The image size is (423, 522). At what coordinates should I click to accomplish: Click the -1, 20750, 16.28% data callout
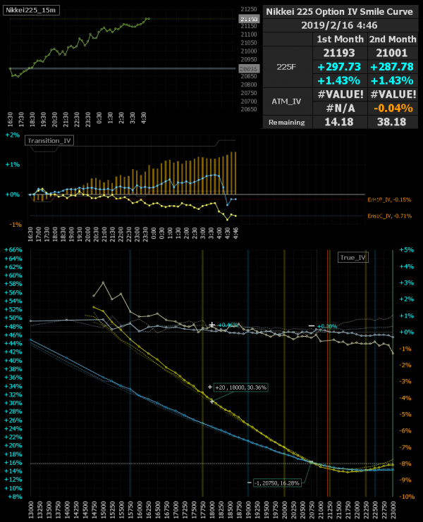(277, 483)
